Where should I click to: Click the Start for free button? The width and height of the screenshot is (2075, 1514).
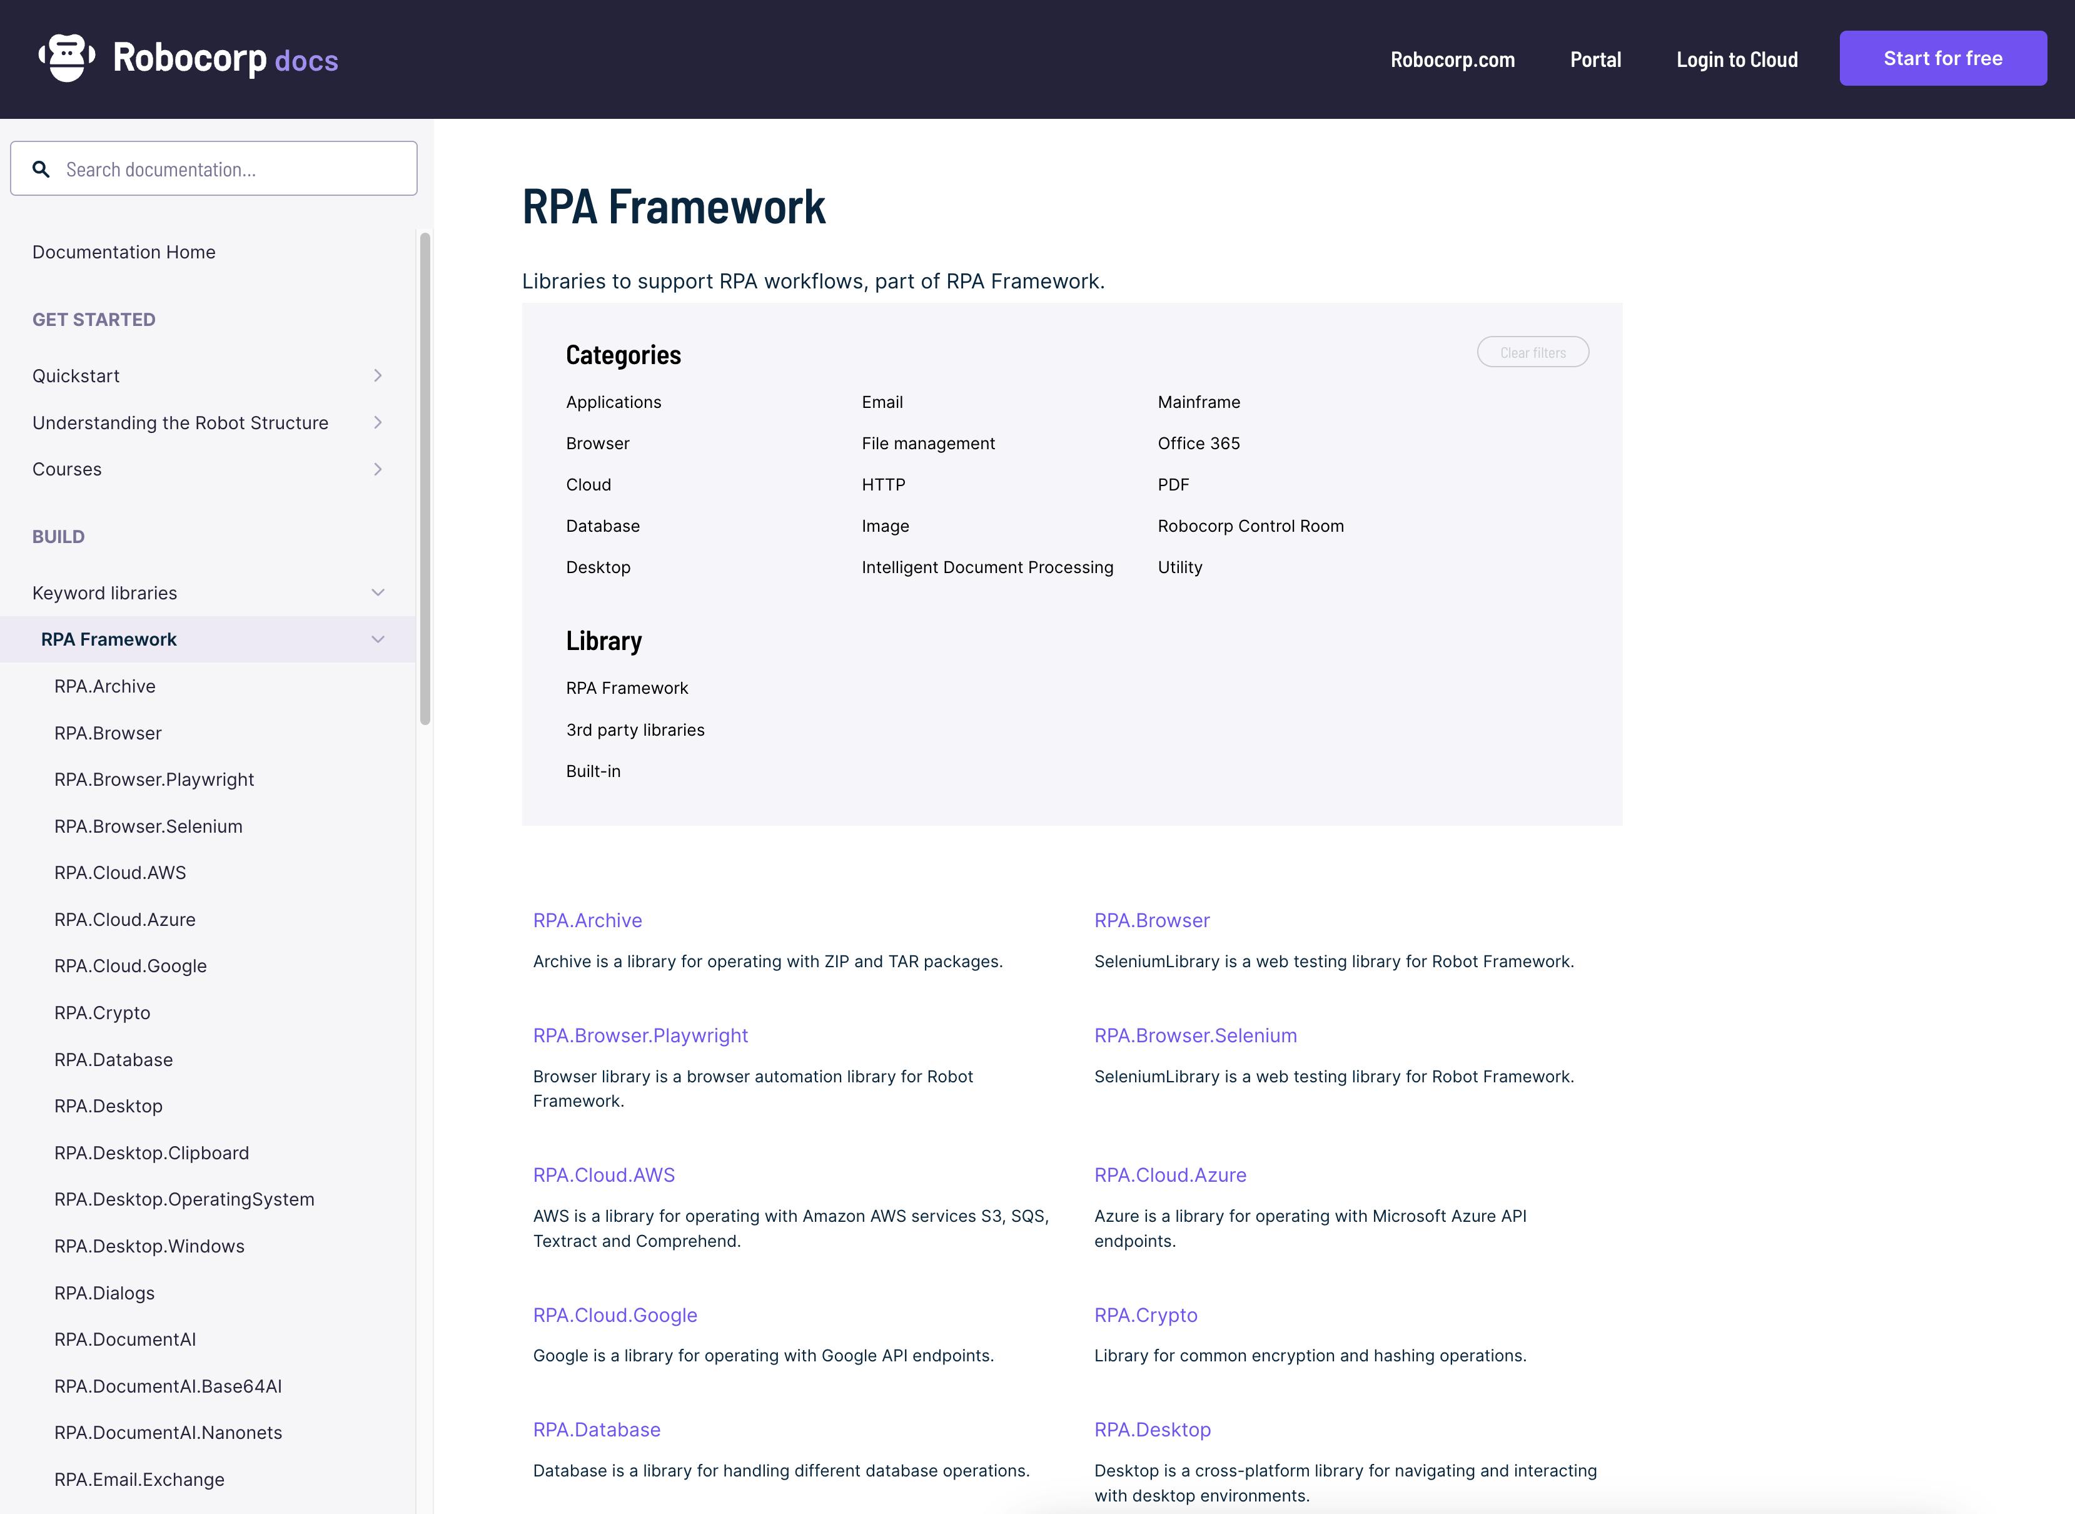(1943, 59)
